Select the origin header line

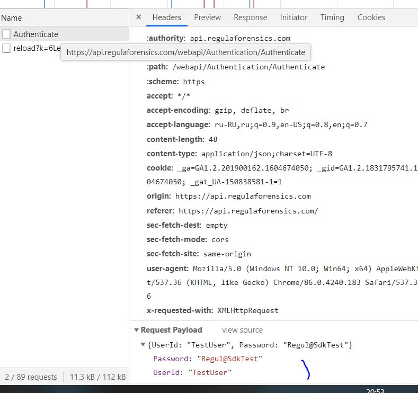pos(228,196)
